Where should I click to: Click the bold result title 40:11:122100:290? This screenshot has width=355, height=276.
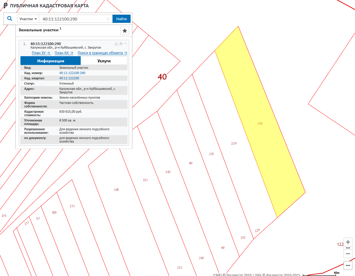click(46, 44)
